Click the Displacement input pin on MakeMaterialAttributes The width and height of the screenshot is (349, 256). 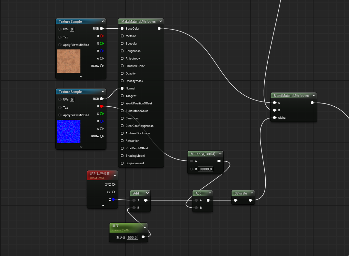pyautogui.click(x=122, y=163)
